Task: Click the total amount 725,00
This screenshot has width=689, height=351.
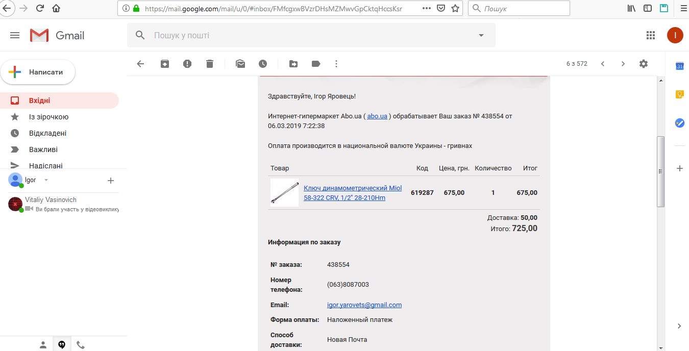Action: pos(525,229)
